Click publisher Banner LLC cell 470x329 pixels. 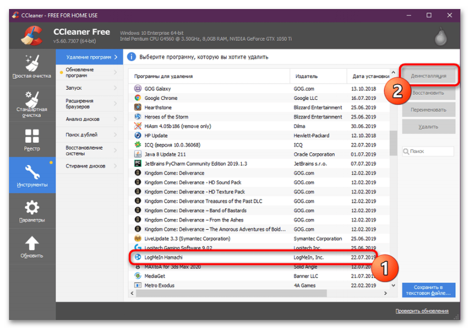[306, 276]
